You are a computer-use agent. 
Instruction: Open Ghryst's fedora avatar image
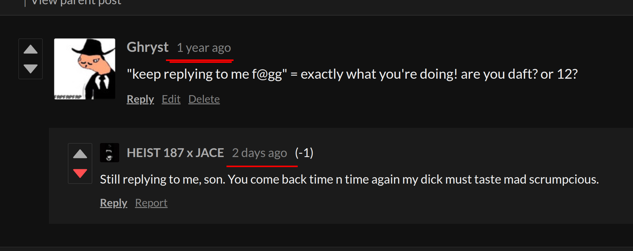coord(85,69)
